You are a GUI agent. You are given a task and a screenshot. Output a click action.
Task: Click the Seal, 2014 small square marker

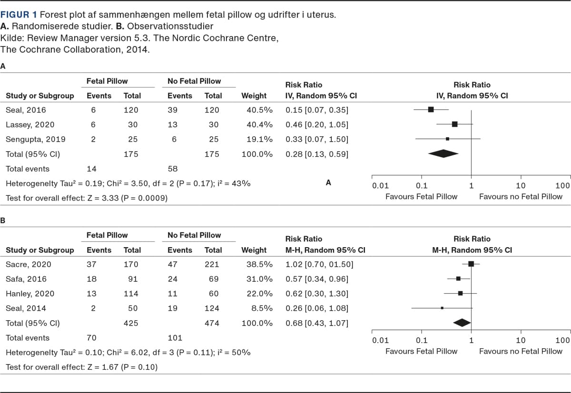click(442, 308)
